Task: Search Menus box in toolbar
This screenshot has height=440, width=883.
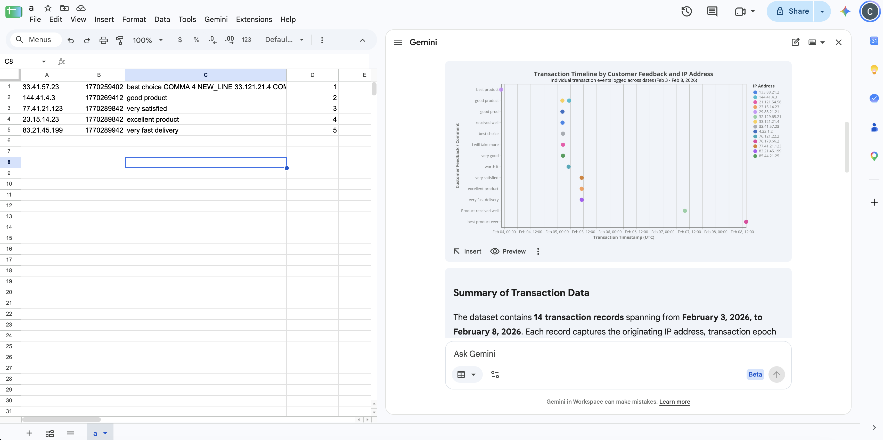Action: [x=36, y=40]
